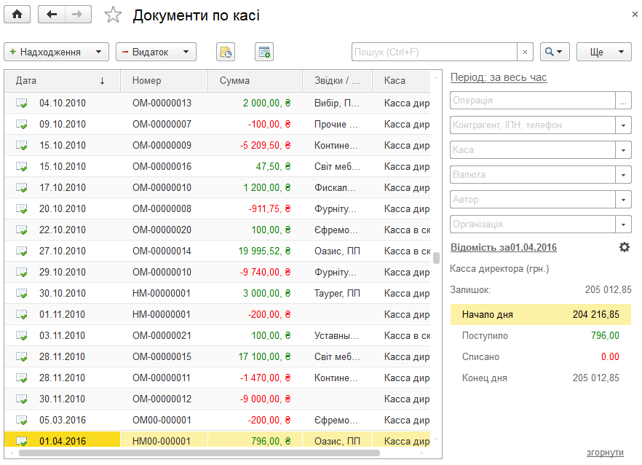Click document number ОМ00-000001
The width and height of the screenshot is (642, 465).
162,420
